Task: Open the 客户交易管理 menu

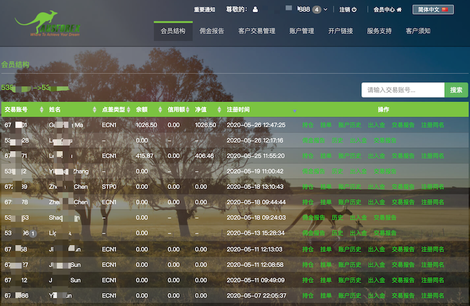Action: [x=257, y=31]
